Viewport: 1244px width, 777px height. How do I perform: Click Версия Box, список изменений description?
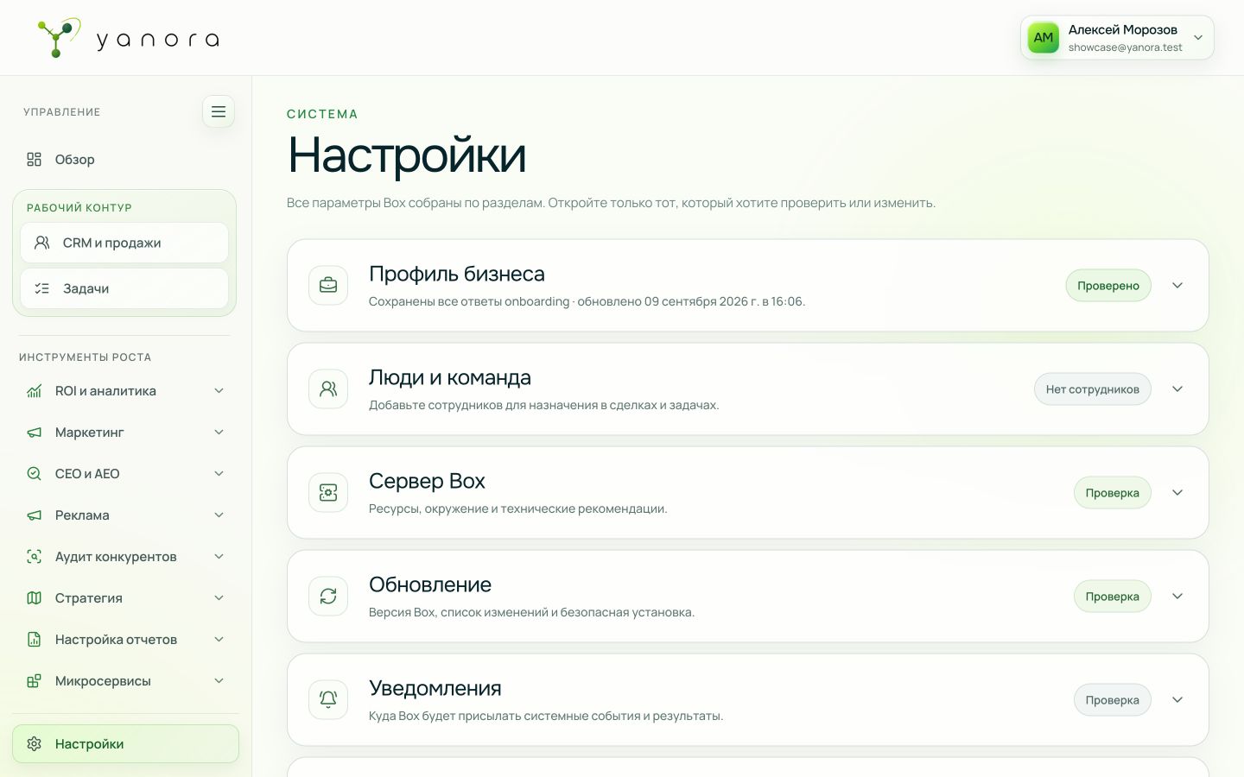point(531,613)
